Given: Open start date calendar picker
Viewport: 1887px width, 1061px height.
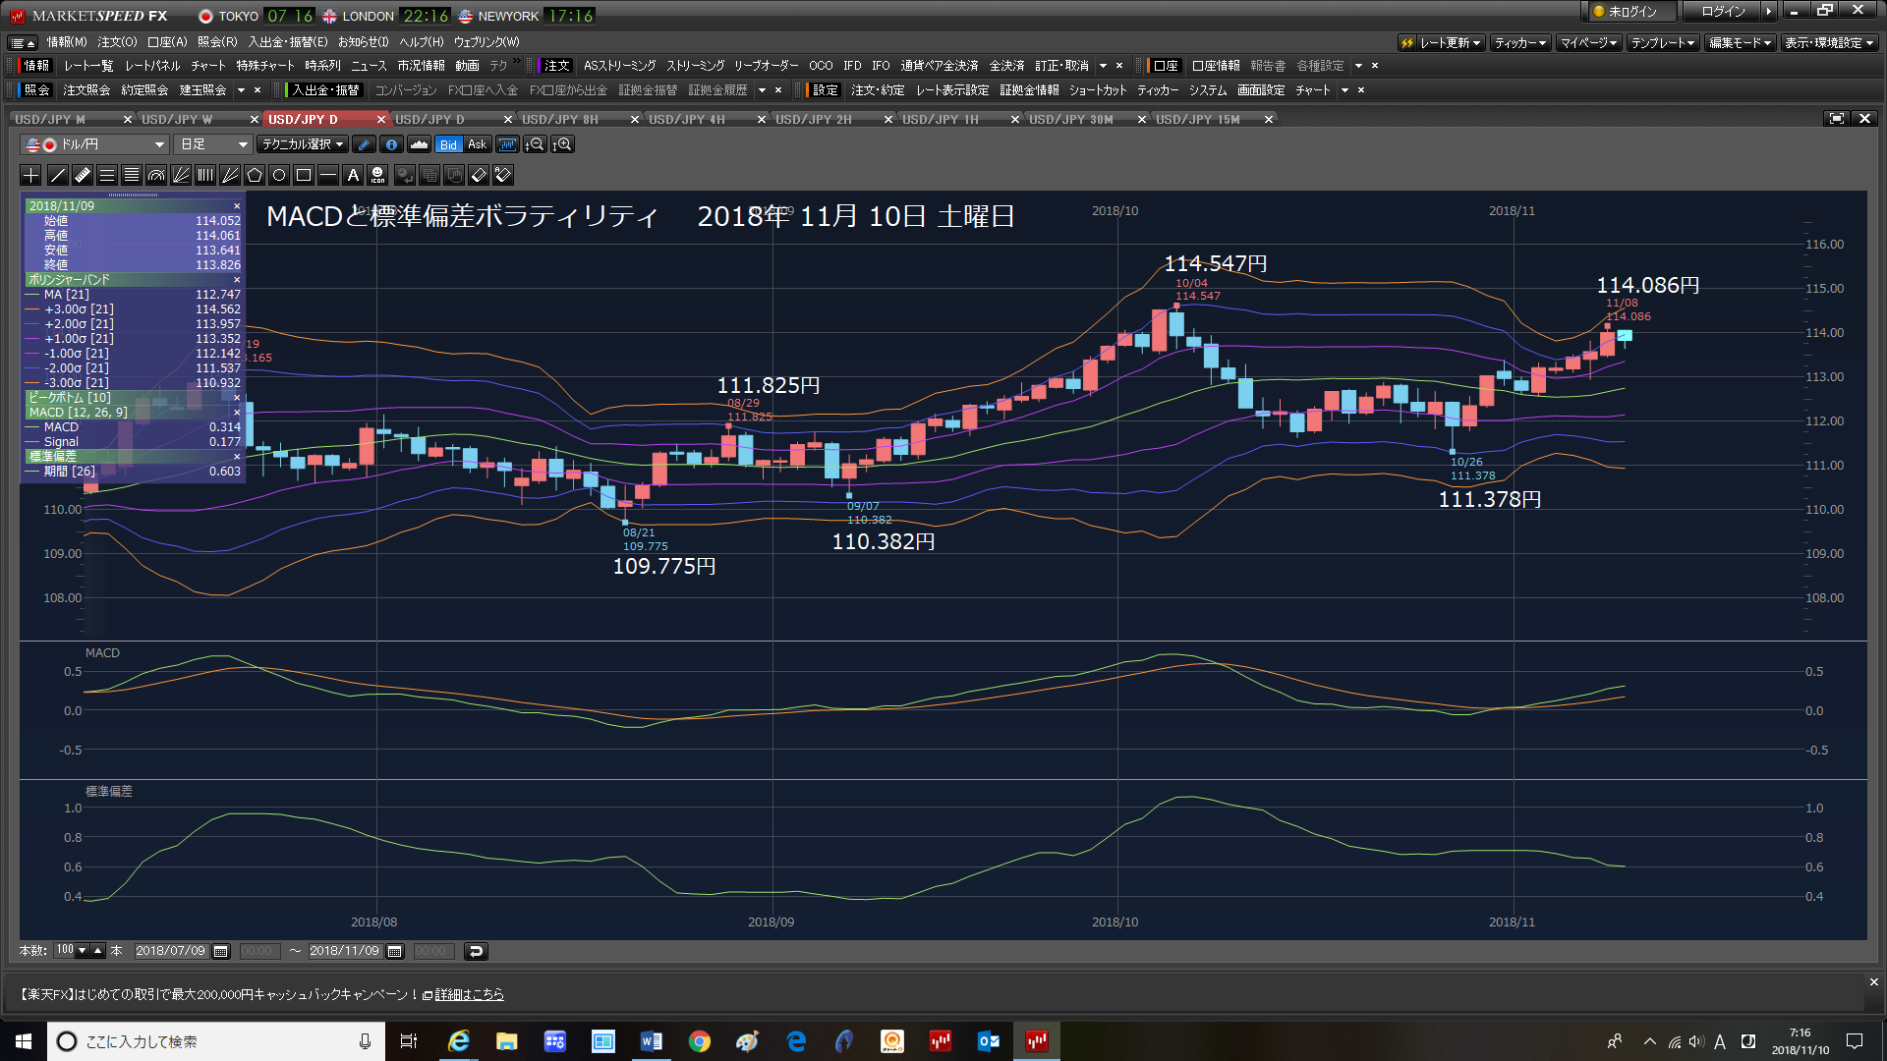Looking at the screenshot, I should (221, 951).
